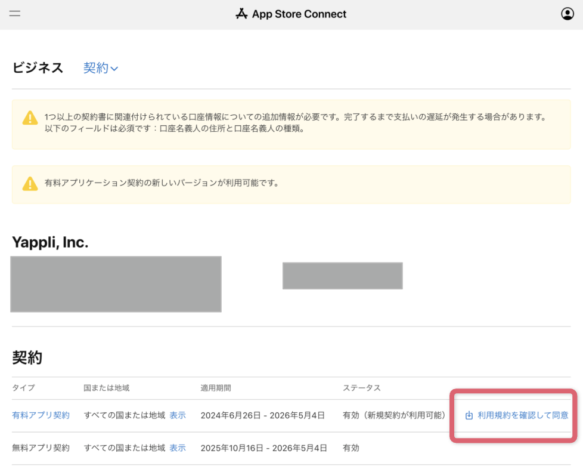Click the 有料アプリケーション契約の新しいバージョン notice text
The image size is (583, 475).
pyautogui.click(x=162, y=183)
